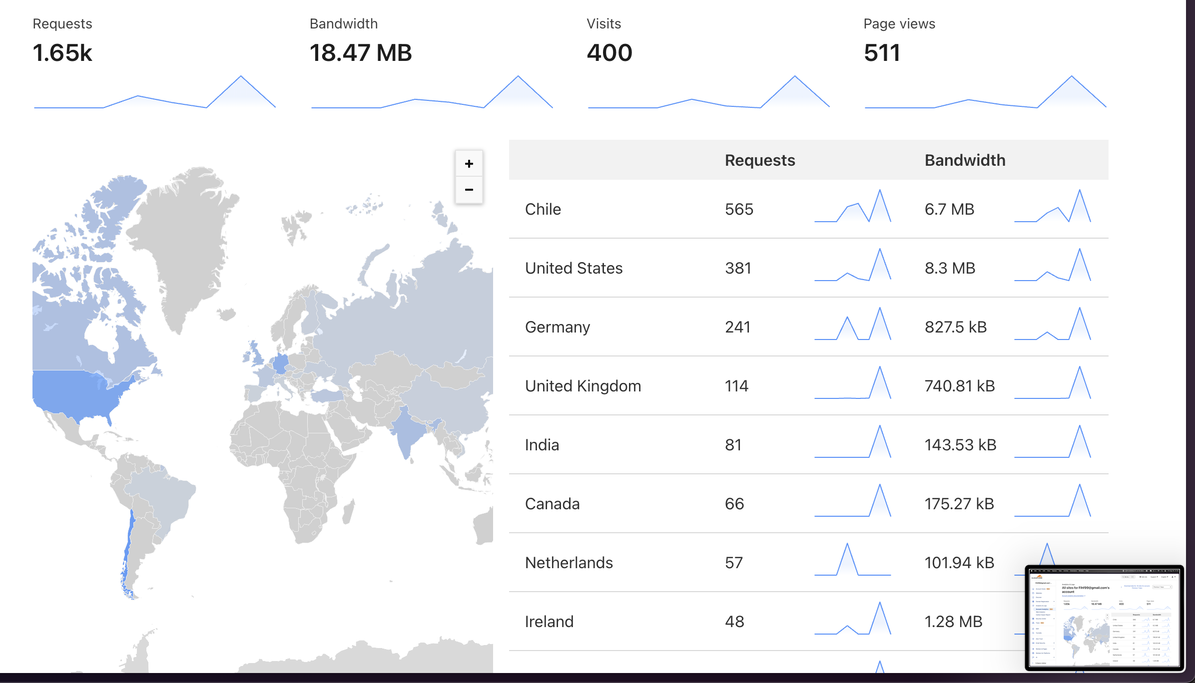Image resolution: width=1195 pixels, height=683 pixels.
Task: Open the Turnstile sidebar item
Action: (1039, 633)
